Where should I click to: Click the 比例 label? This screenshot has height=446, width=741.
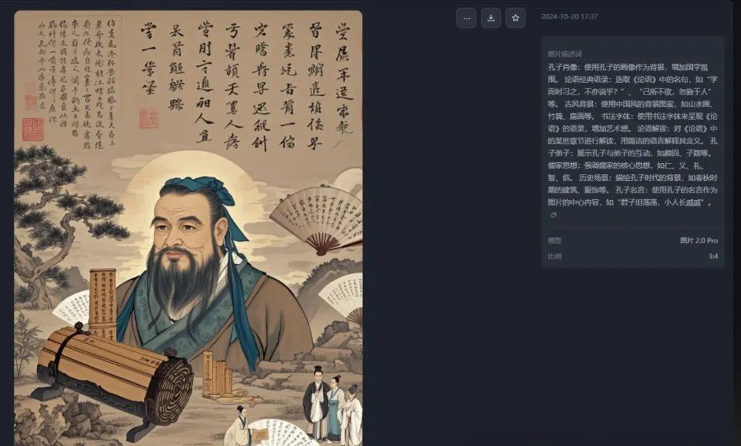click(x=554, y=256)
